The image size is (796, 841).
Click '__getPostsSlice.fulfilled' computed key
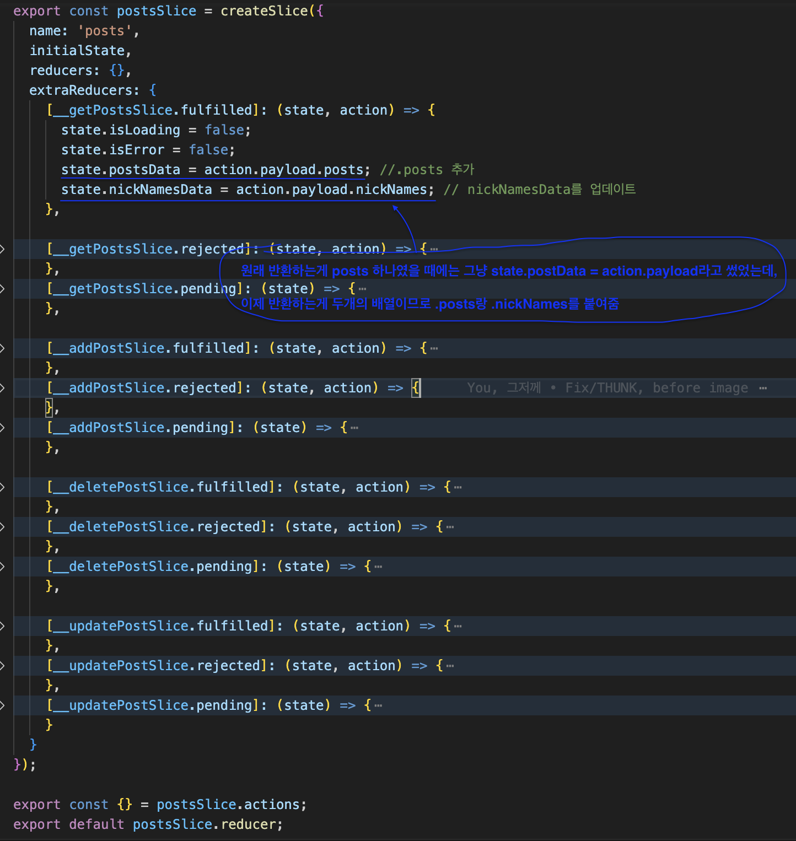pos(153,110)
